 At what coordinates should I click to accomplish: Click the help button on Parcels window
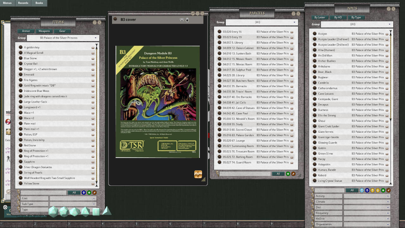click(x=293, y=14)
